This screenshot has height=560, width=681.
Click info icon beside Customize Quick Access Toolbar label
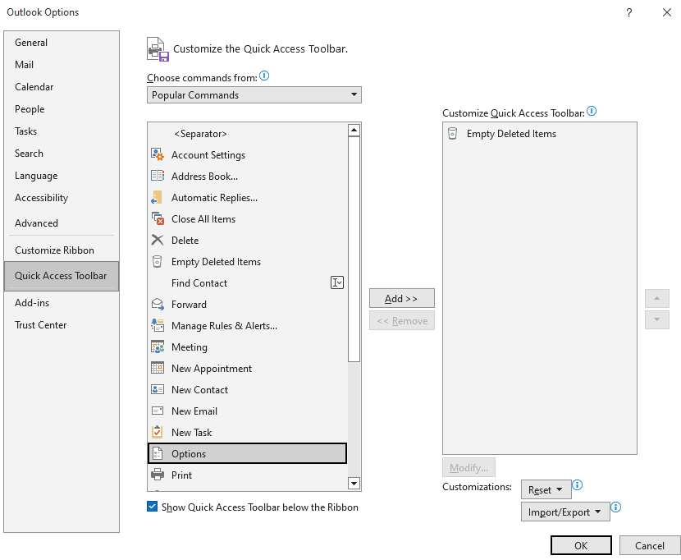tap(592, 112)
